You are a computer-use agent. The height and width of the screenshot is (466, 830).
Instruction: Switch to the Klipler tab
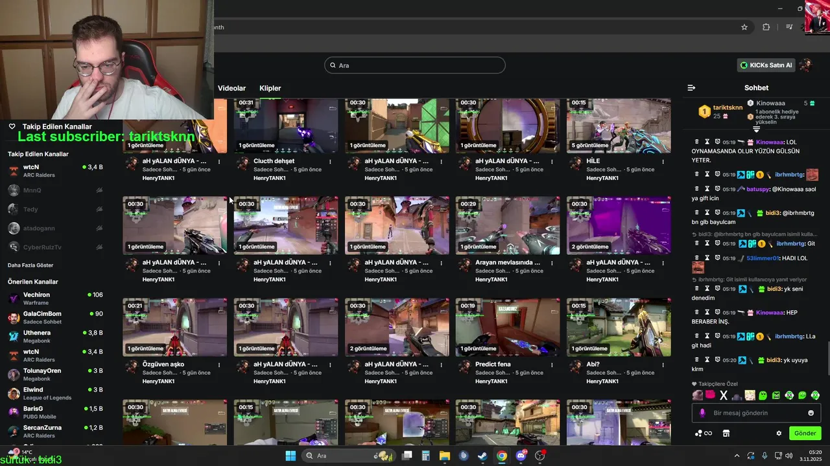(270, 88)
